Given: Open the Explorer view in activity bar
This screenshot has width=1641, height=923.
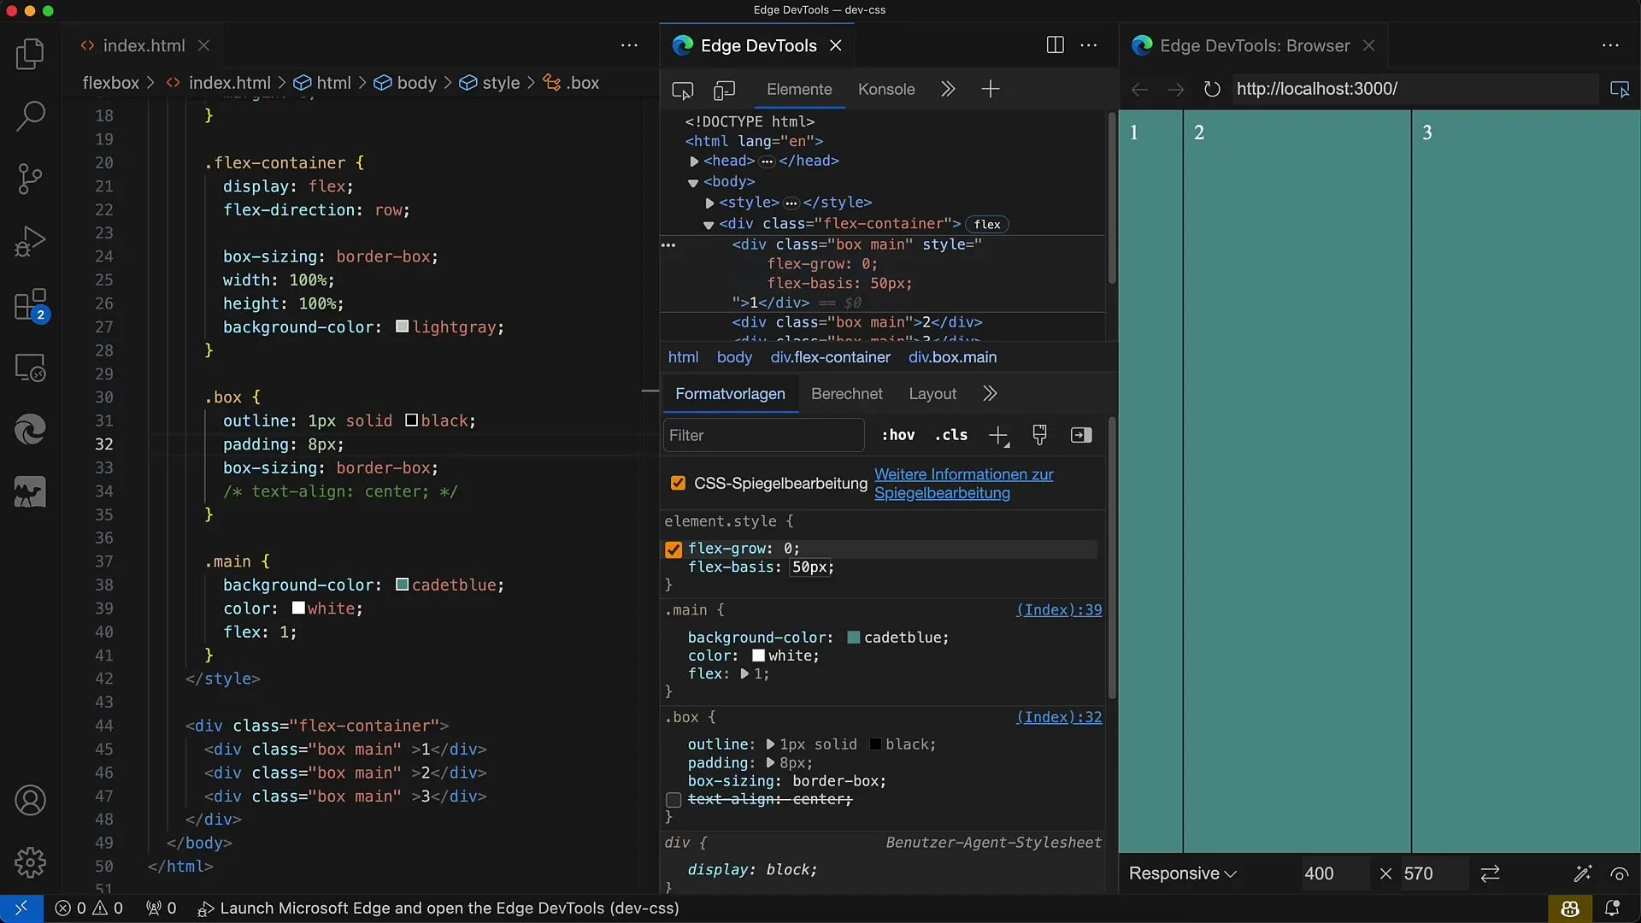Looking at the screenshot, I should tap(31, 55).
